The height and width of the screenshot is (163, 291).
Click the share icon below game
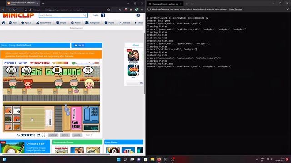coord(38,135)
